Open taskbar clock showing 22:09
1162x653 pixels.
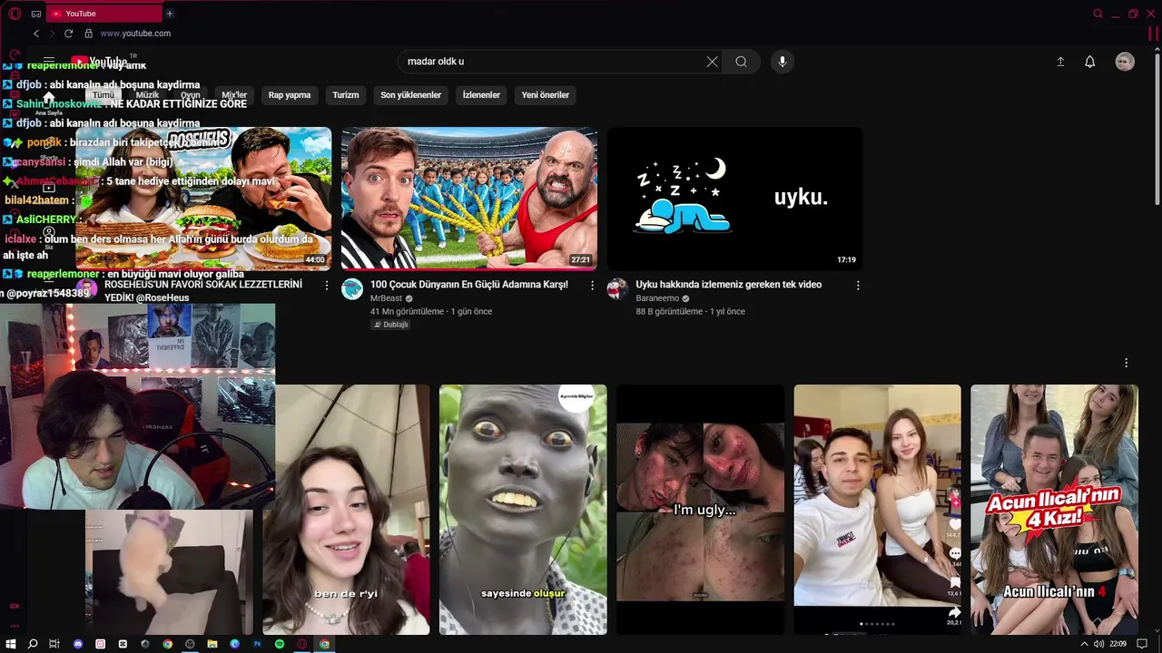1118,644
